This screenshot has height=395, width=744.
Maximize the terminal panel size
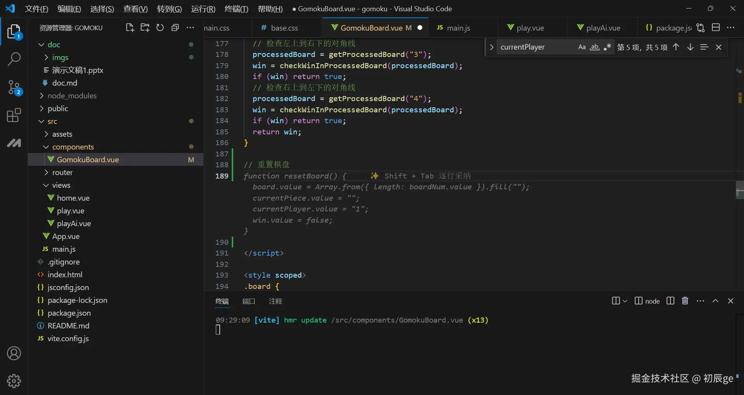click(x=715, y=301)
